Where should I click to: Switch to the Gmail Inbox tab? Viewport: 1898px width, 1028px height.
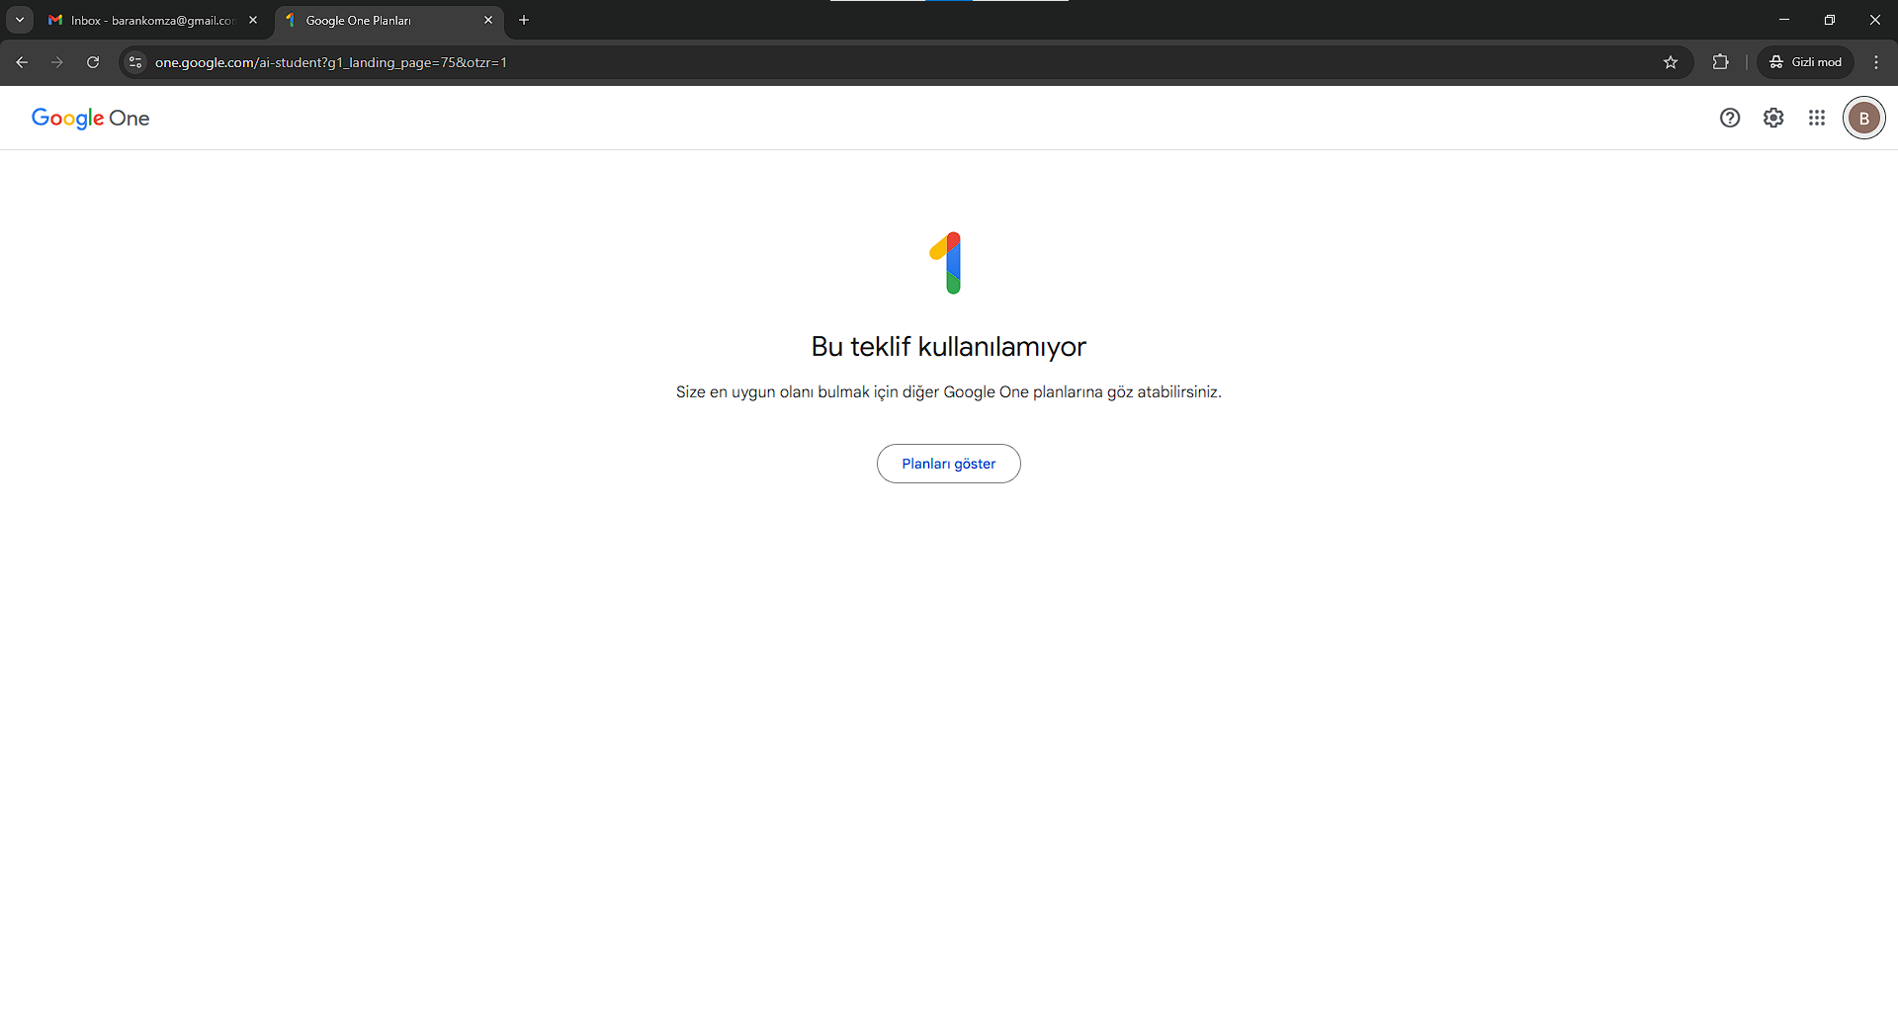coord(153,20)
